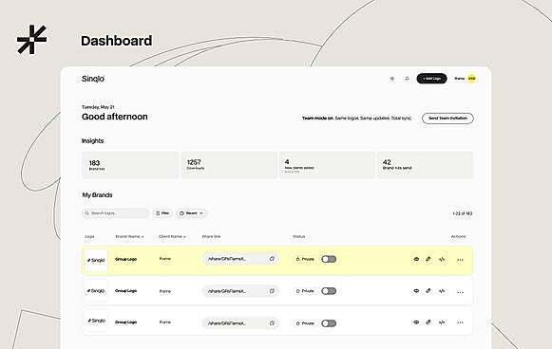Open the notifications bell
Viewport: 552px width, 349px height.
click(407, 79)
